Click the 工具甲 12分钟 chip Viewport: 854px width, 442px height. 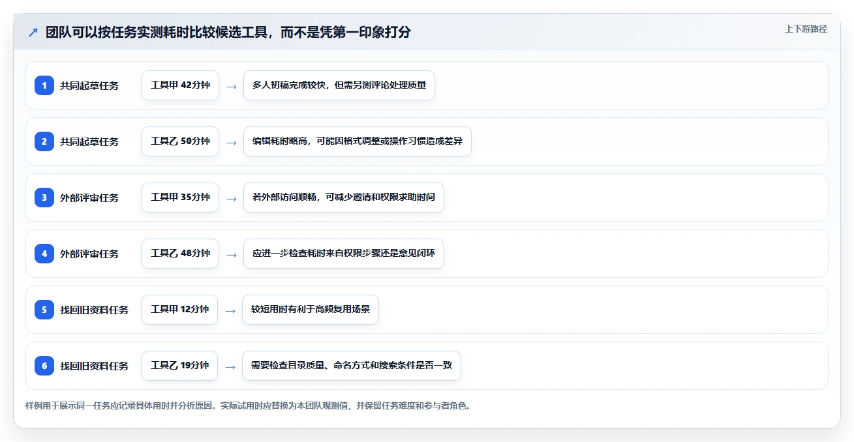point(179,310)
